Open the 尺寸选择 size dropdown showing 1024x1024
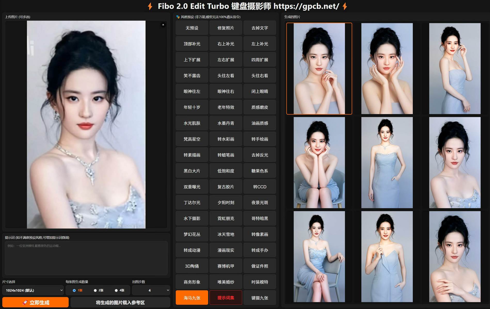This screenshot has width=490, height=309. click(33, 290)
